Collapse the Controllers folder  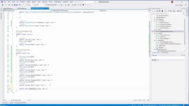[155, 21]
